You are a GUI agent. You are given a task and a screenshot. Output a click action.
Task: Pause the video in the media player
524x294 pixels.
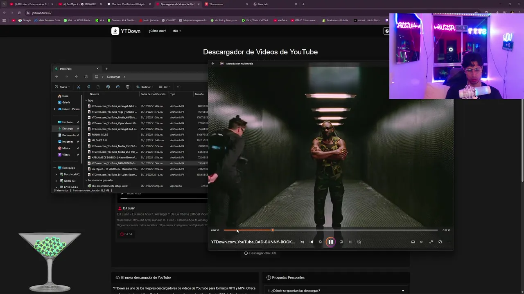330,242
